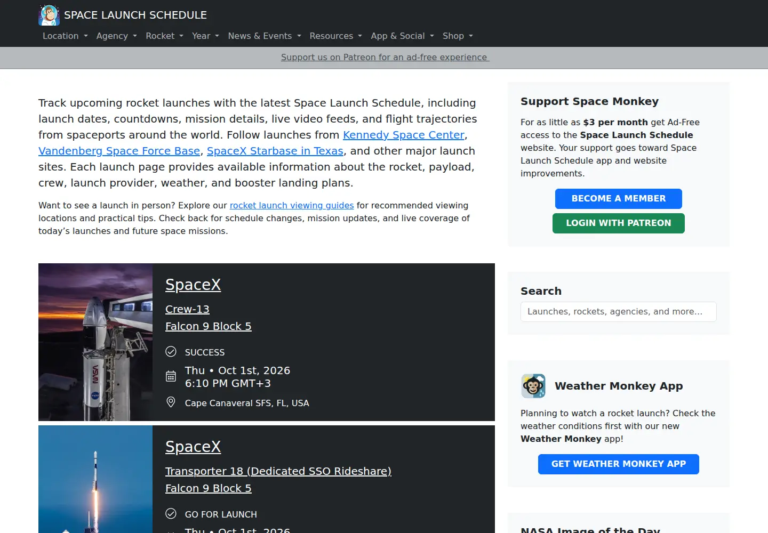The width and height of the screenshot is (768, 533).
Task: Open the SpaceX link above Transporter 18
Action: click(193, 447)
